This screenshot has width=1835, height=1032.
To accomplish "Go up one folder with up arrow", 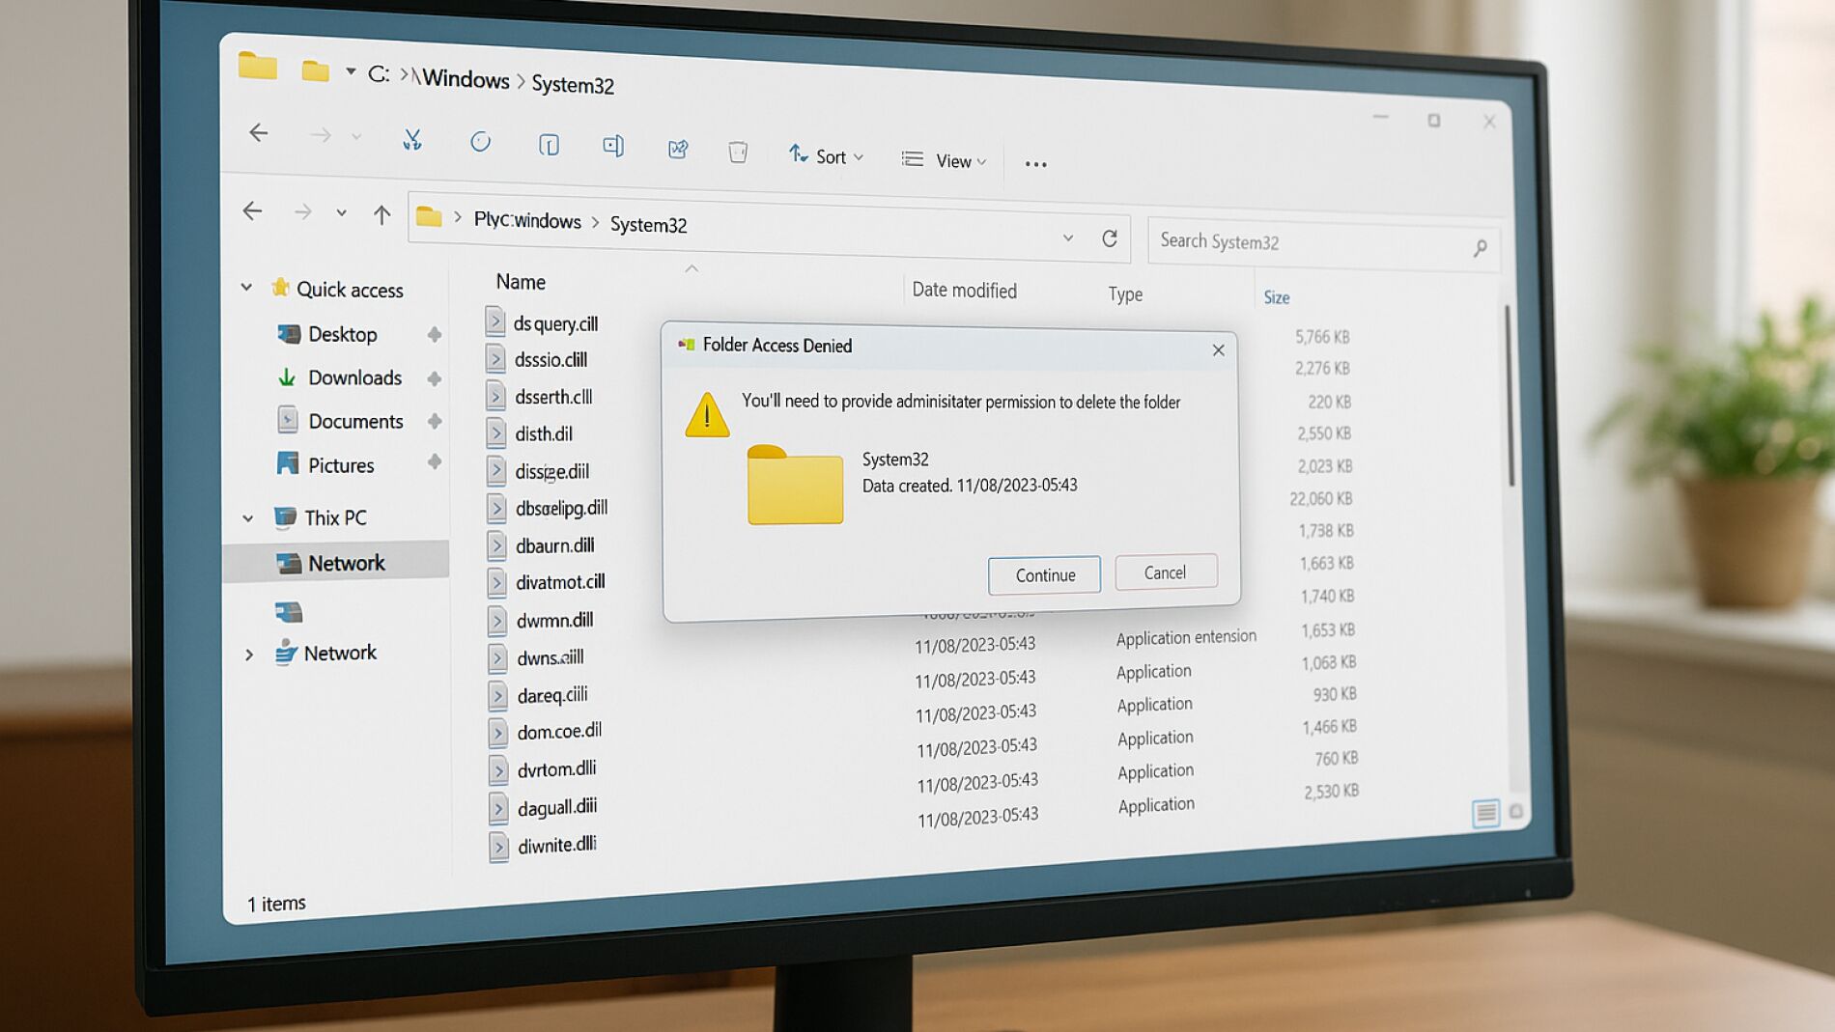I will pyautogui.click(x=382, y=215).
